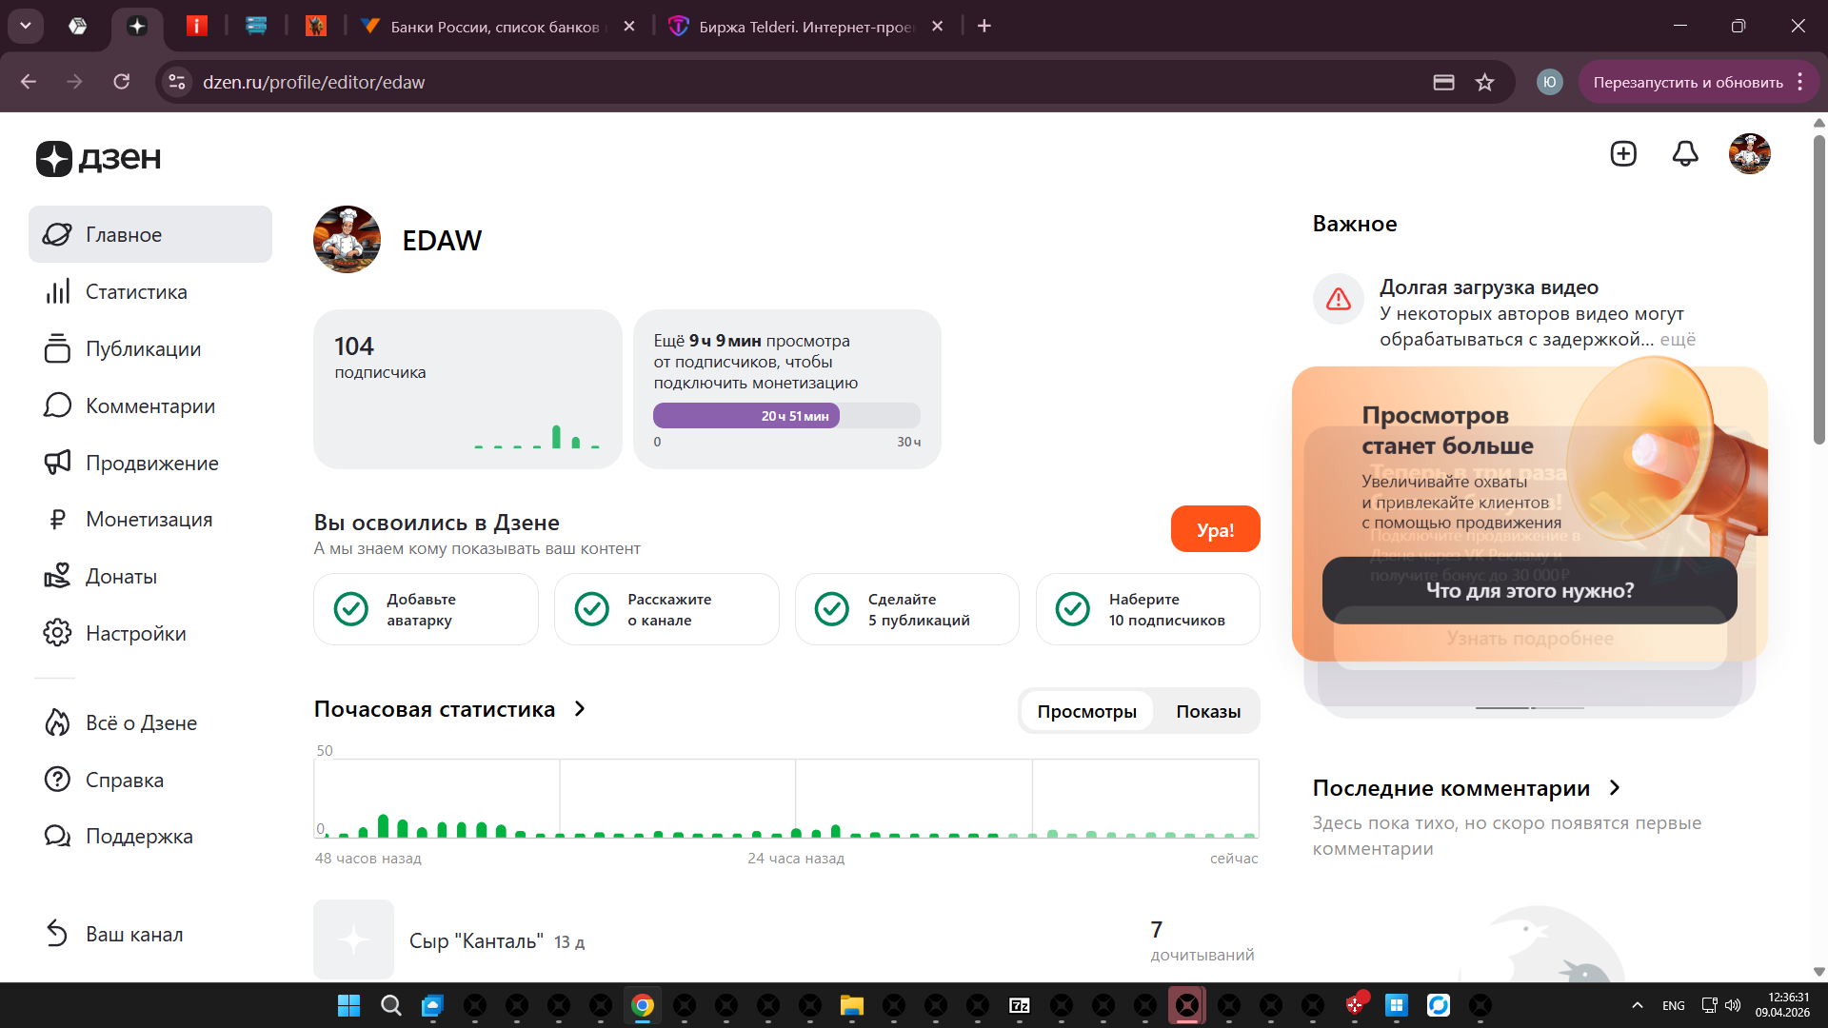1828x1028 pixels.
Task: Select the Просмотры chart tab
Action: (x=1086, y=712)
